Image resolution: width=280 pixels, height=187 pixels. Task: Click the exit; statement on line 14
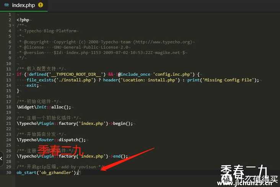coord(33,85)
